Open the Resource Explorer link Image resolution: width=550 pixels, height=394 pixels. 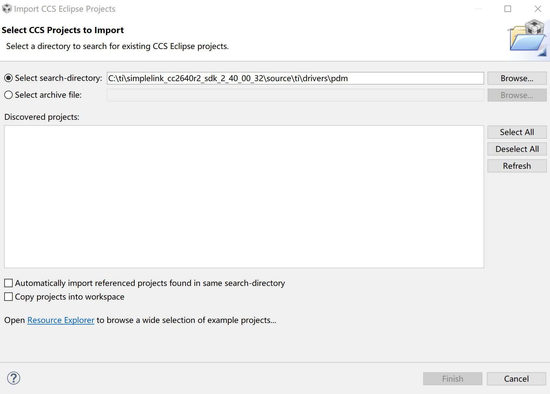(61, 320)
